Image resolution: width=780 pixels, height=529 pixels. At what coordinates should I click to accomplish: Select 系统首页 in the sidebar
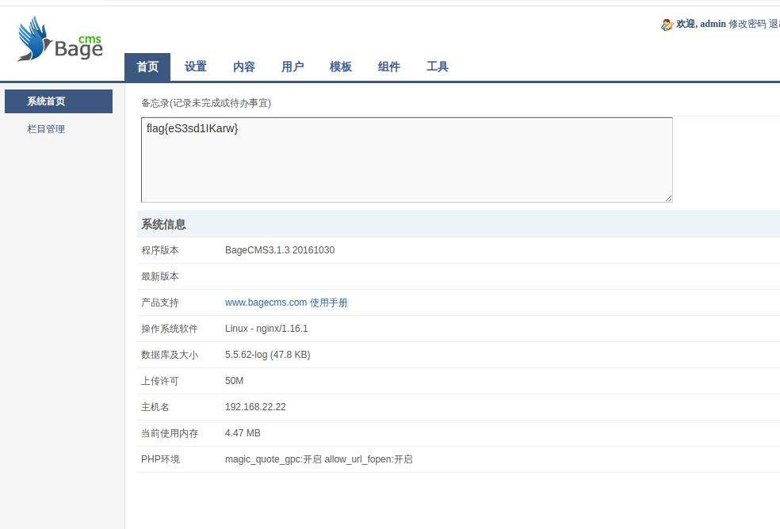point(59,101)
